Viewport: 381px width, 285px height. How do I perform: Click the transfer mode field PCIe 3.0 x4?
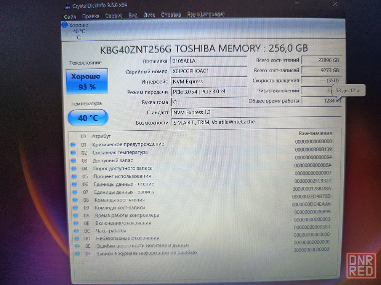[209, 92]
